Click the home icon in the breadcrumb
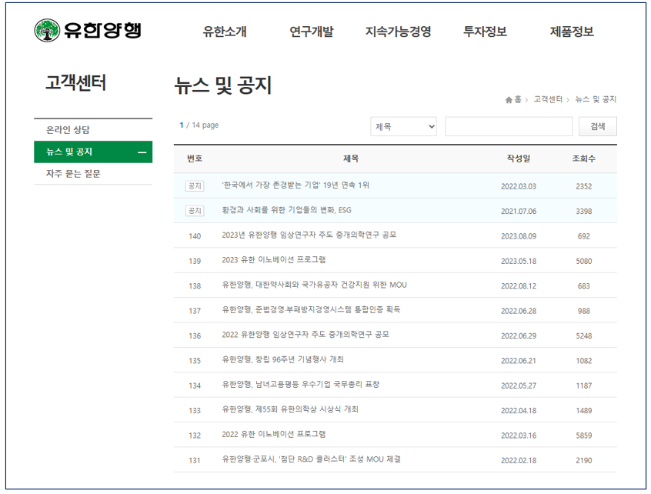 [510, 98]
